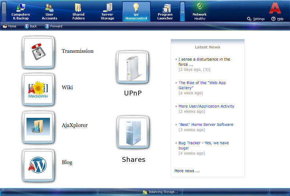Click the '[4 weeks ago]' timestamp
Viewport: 290px width, 196px height.
pos(191,153)
